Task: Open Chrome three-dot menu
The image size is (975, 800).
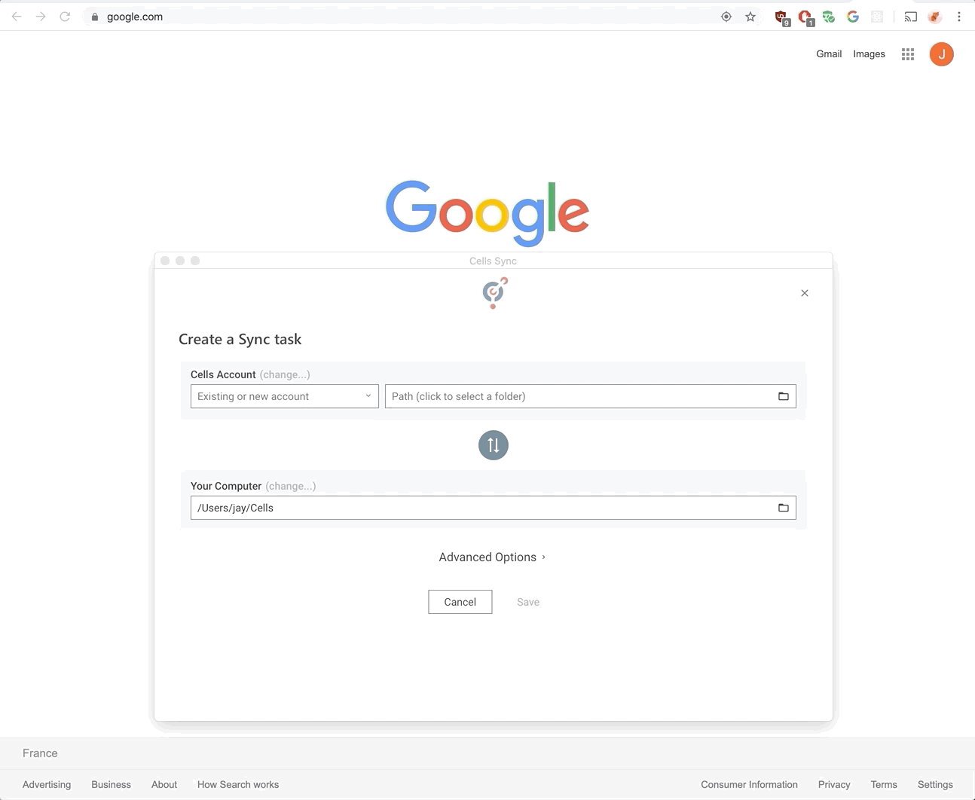Action: [x=959, y=17]
